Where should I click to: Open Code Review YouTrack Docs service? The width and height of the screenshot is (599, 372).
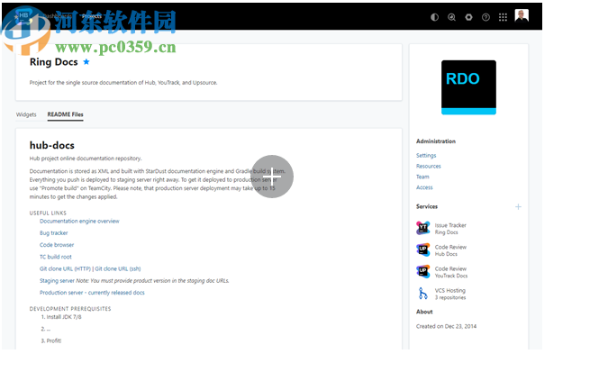[x=451, y=272]
